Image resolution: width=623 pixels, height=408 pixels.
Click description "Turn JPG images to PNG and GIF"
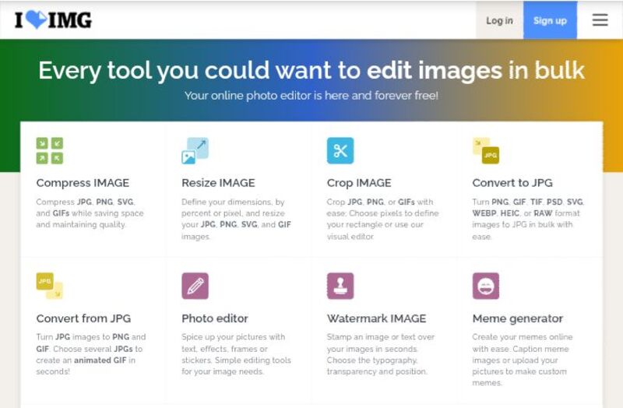pos(91,354)
